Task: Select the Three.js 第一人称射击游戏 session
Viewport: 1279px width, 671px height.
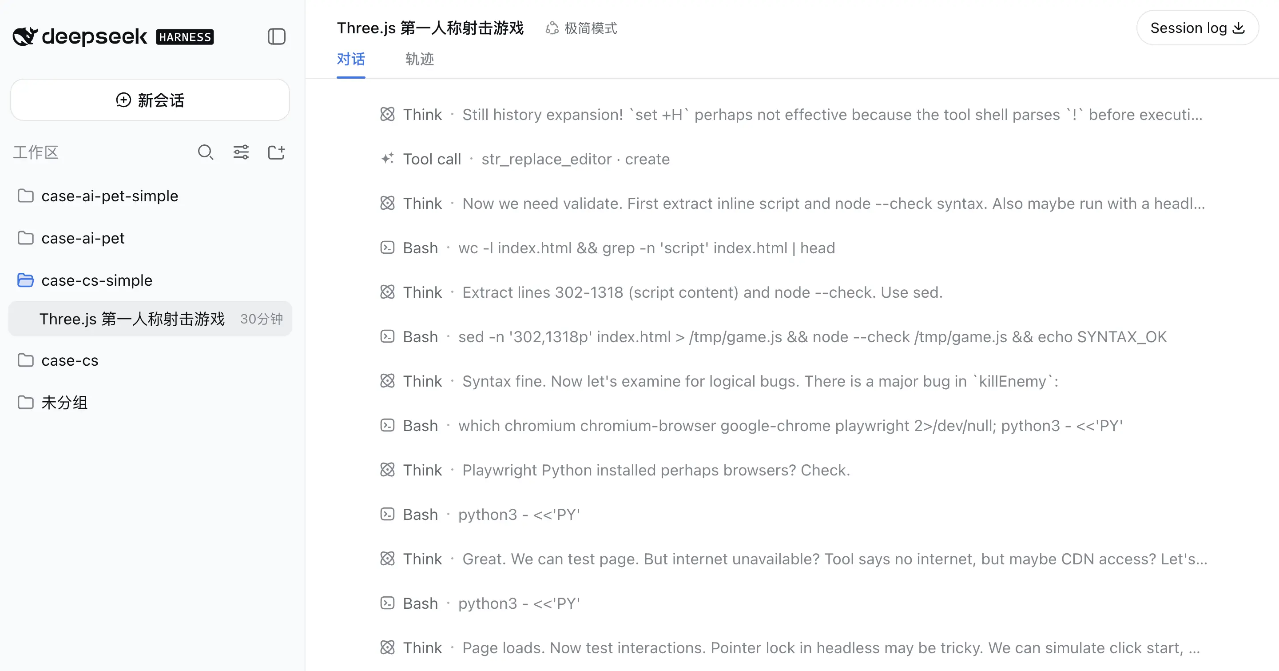Action: [150, 318]
